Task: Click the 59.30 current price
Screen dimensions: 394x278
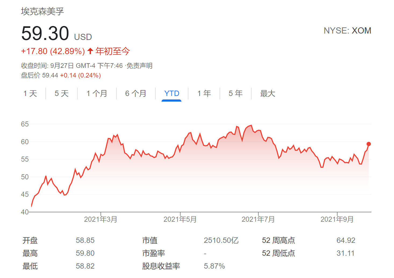Action: 45,34
